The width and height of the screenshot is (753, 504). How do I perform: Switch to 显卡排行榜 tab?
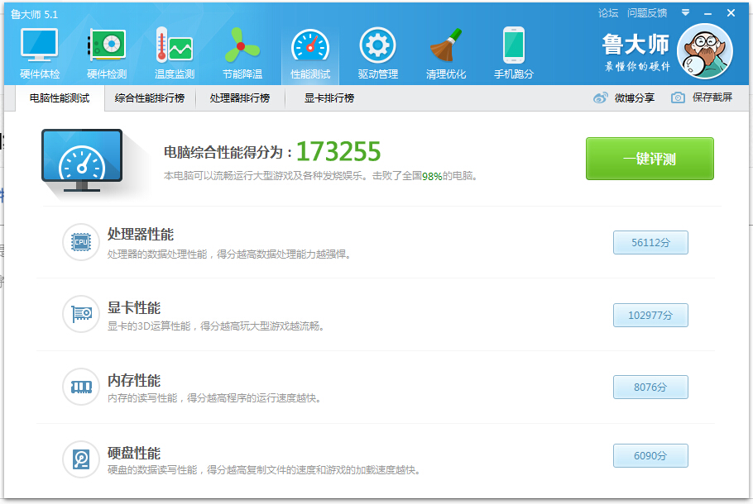[x=329, y=98]
